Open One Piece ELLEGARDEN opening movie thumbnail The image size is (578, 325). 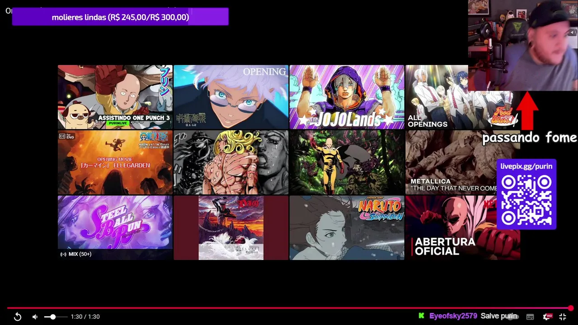[x=115, y=162]
